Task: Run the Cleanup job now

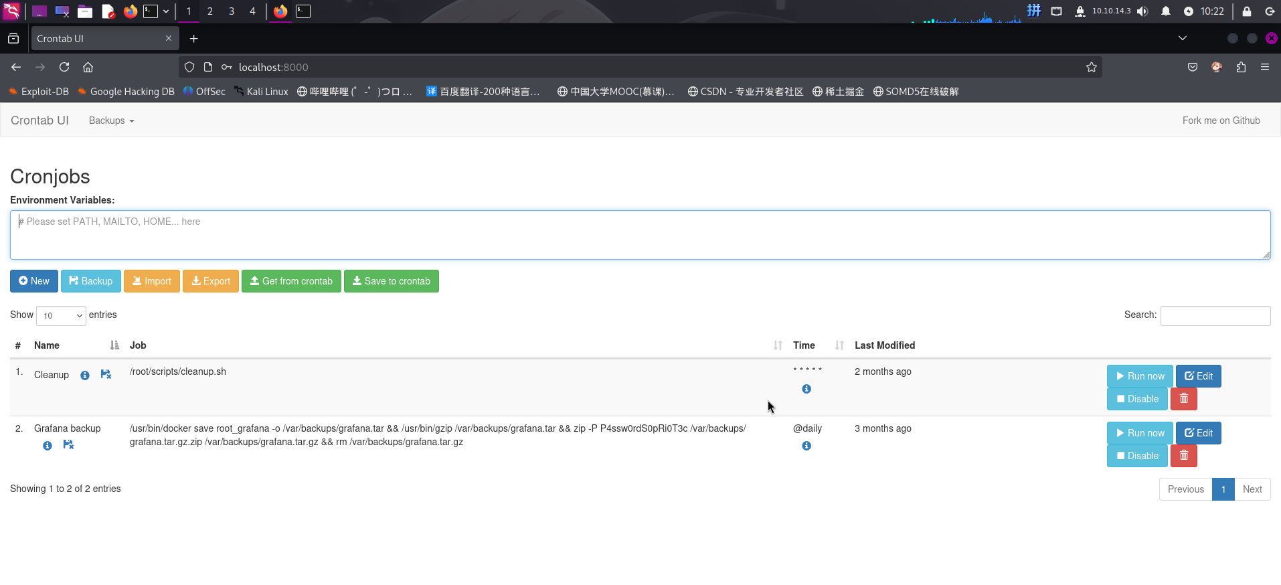Action: click(x=1140, y=376)
